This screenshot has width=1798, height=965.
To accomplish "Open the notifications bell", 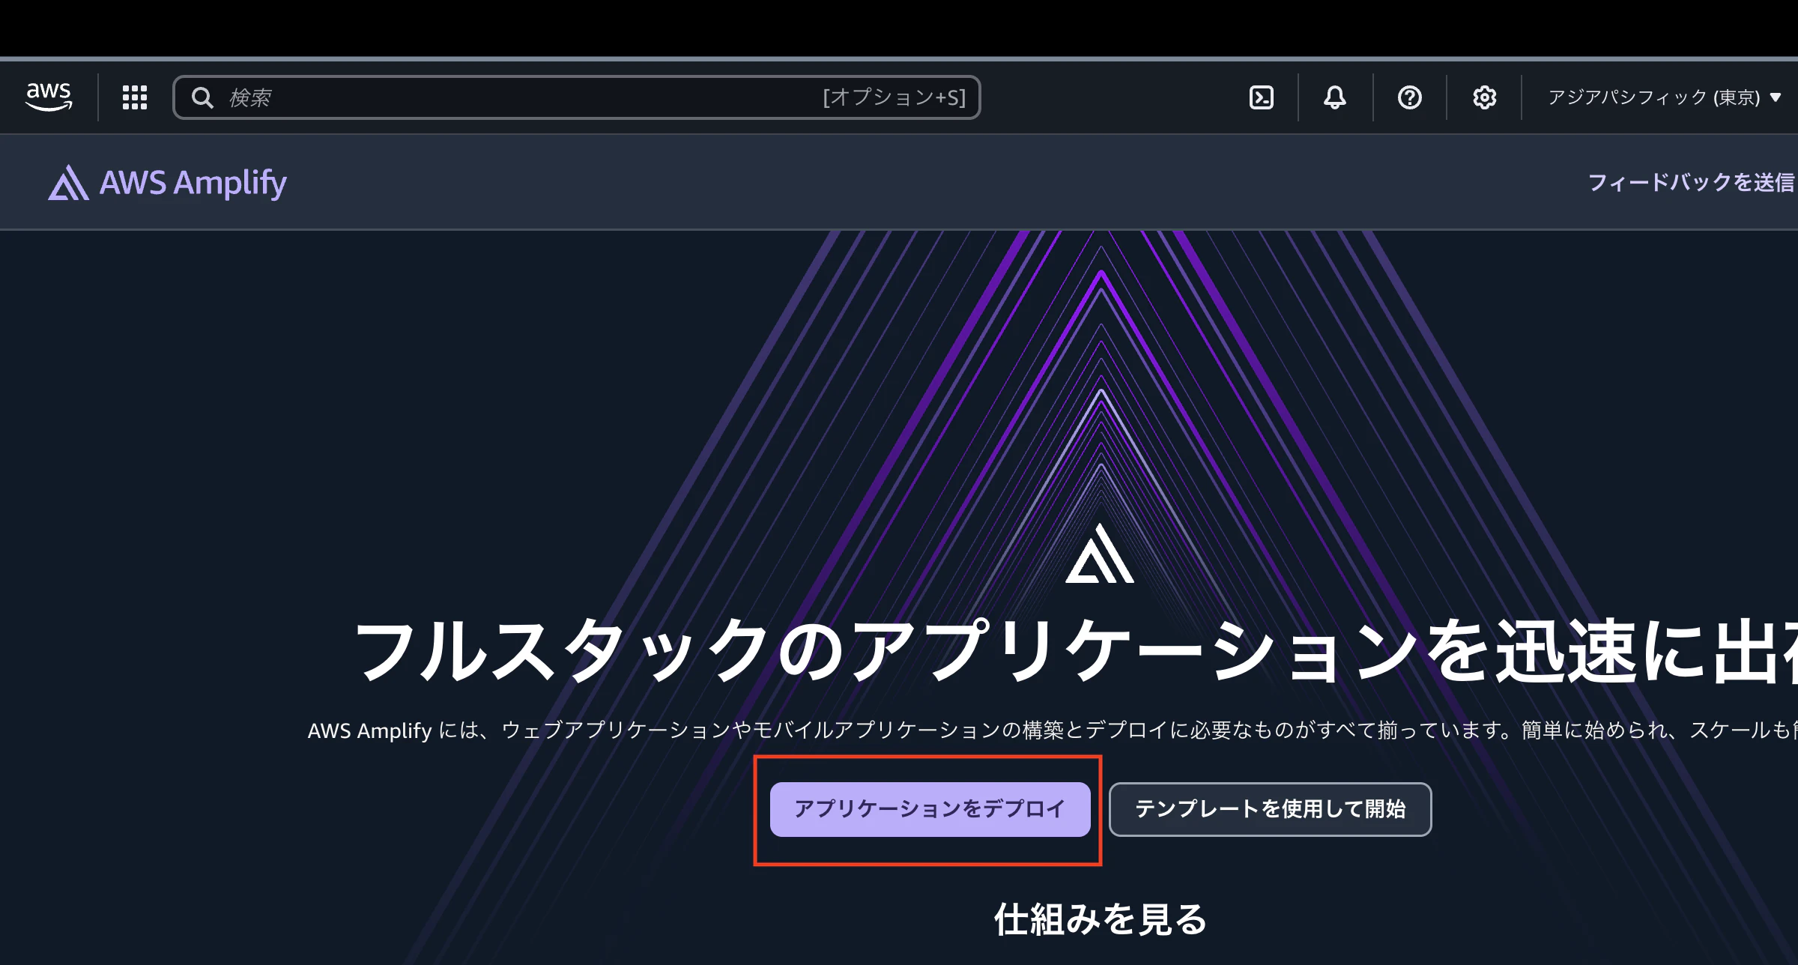I will coord(1335,97).
